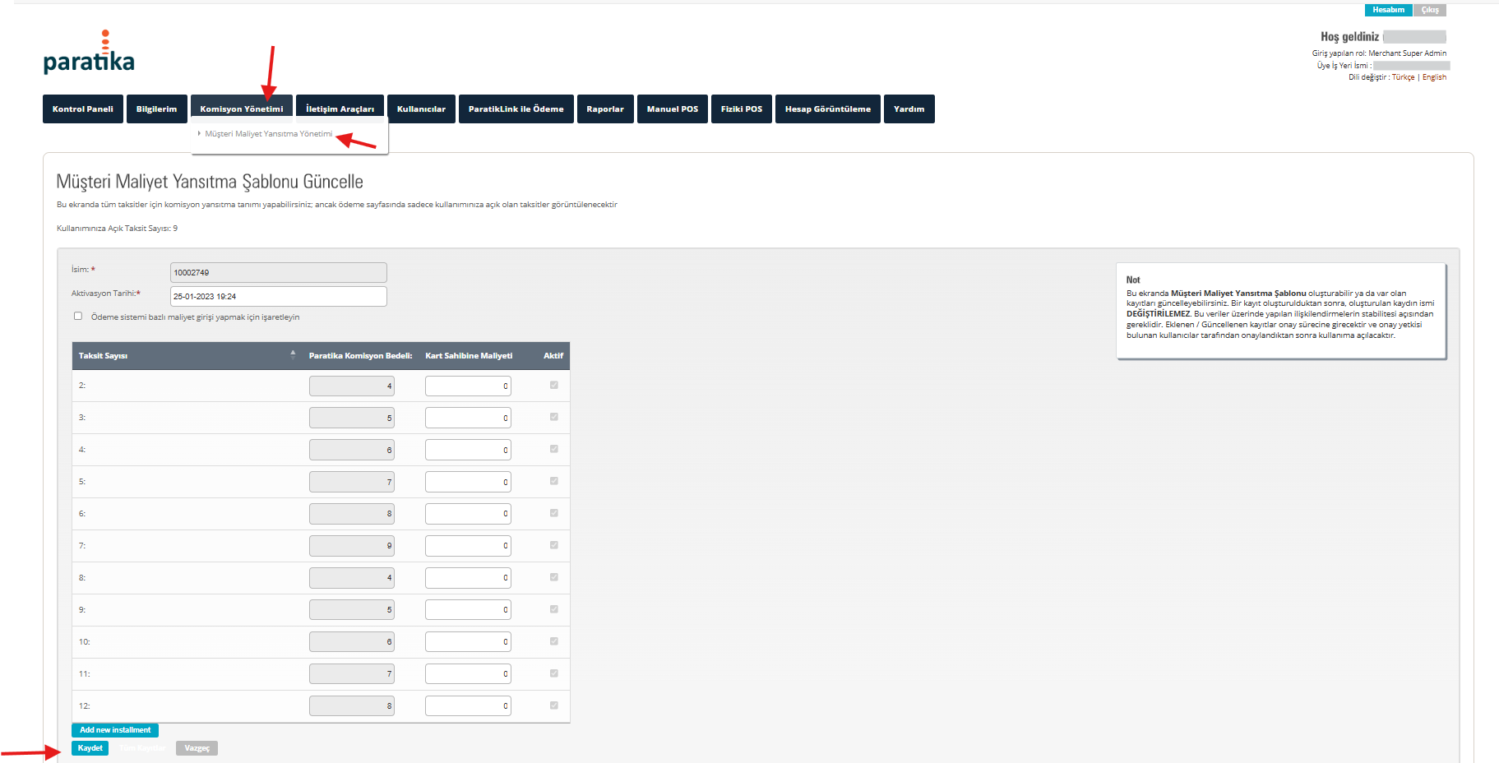Viewport: 1499px width, 763px height.
Task: Toggle the Aktif checkbox for installment 12
Action: click(553, 705)
